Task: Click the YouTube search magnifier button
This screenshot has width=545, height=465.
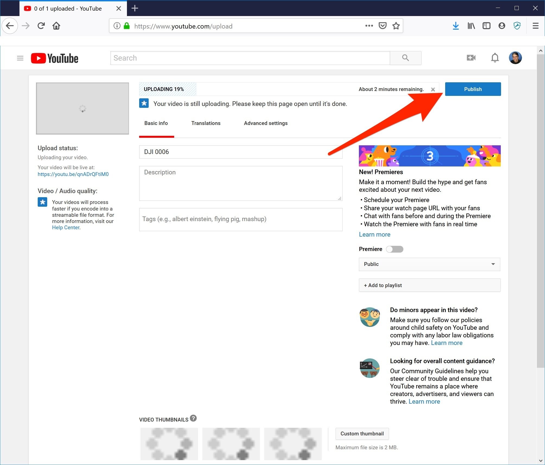Action: (x=405, y=58)
